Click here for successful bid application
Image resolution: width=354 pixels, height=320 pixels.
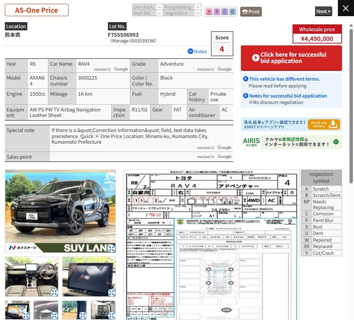(291, 58)
